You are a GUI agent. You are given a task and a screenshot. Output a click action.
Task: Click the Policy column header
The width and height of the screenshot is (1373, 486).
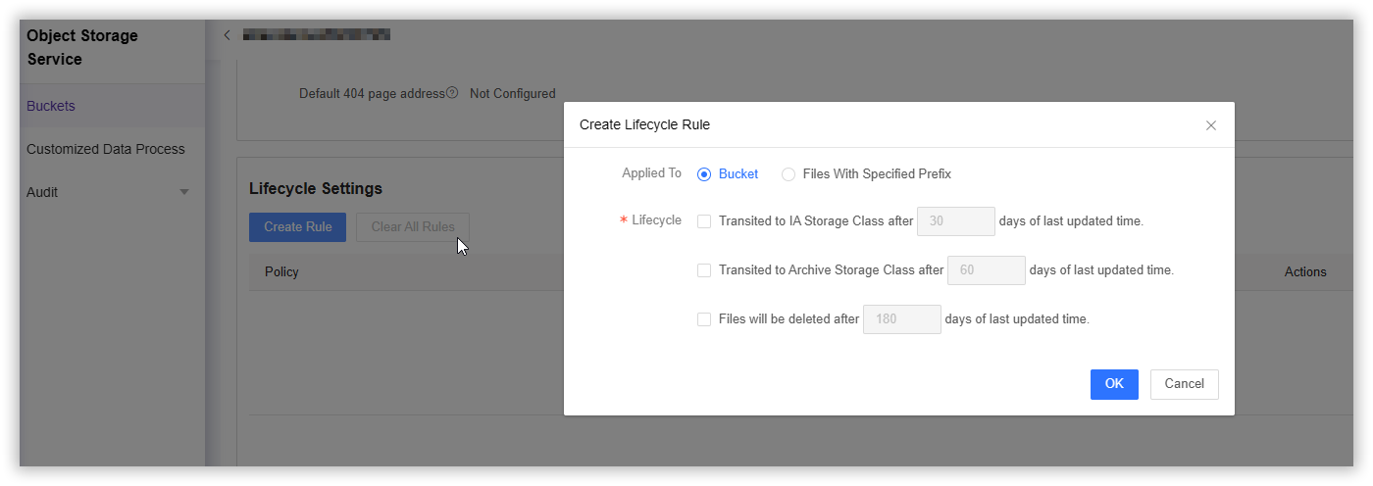pyautogui.click(x=281, y=272)
